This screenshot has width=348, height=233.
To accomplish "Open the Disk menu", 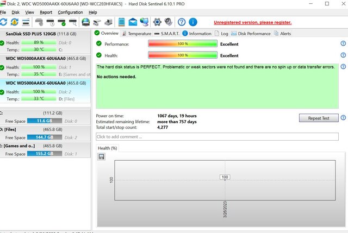I will click(16, 12).
